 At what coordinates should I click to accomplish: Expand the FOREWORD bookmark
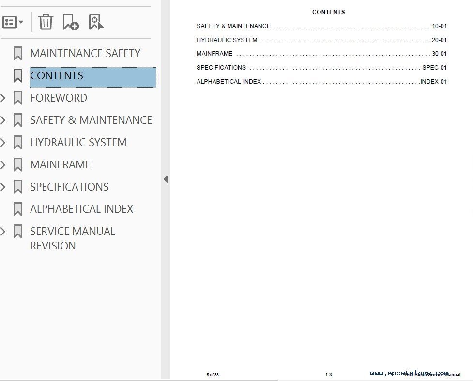tap(3, 98)
